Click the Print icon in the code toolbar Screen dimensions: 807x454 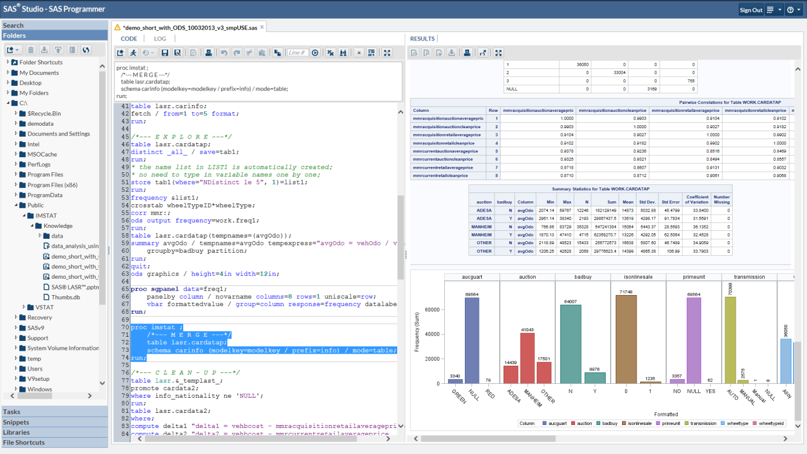[209, 53]
